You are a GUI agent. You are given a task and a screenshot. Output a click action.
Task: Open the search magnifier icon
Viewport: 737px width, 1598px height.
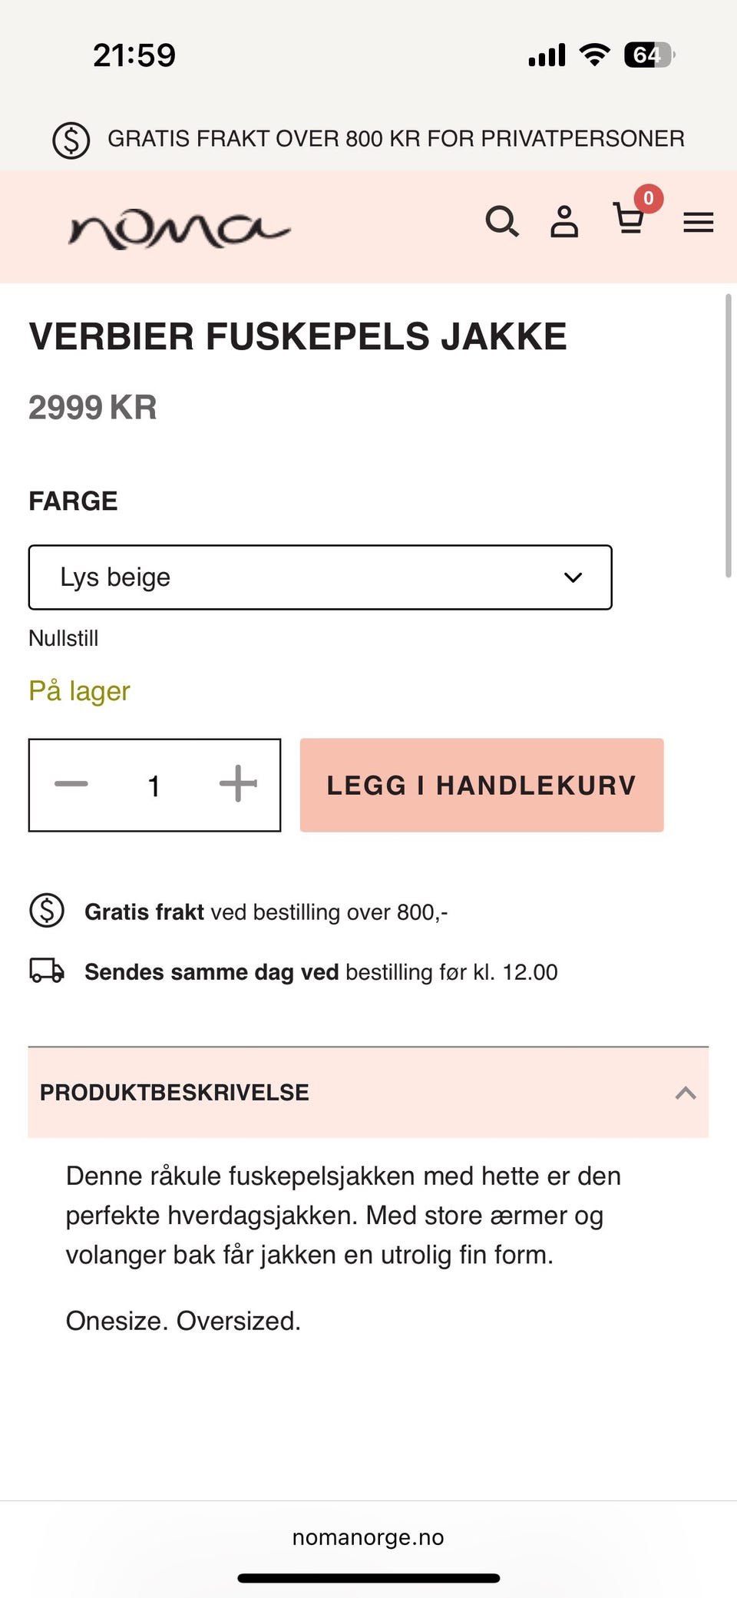click(502, 222)
